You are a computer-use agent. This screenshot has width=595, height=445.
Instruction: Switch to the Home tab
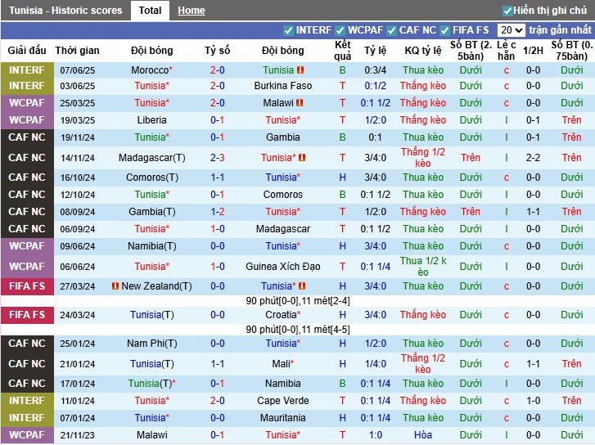pos(192,11)
